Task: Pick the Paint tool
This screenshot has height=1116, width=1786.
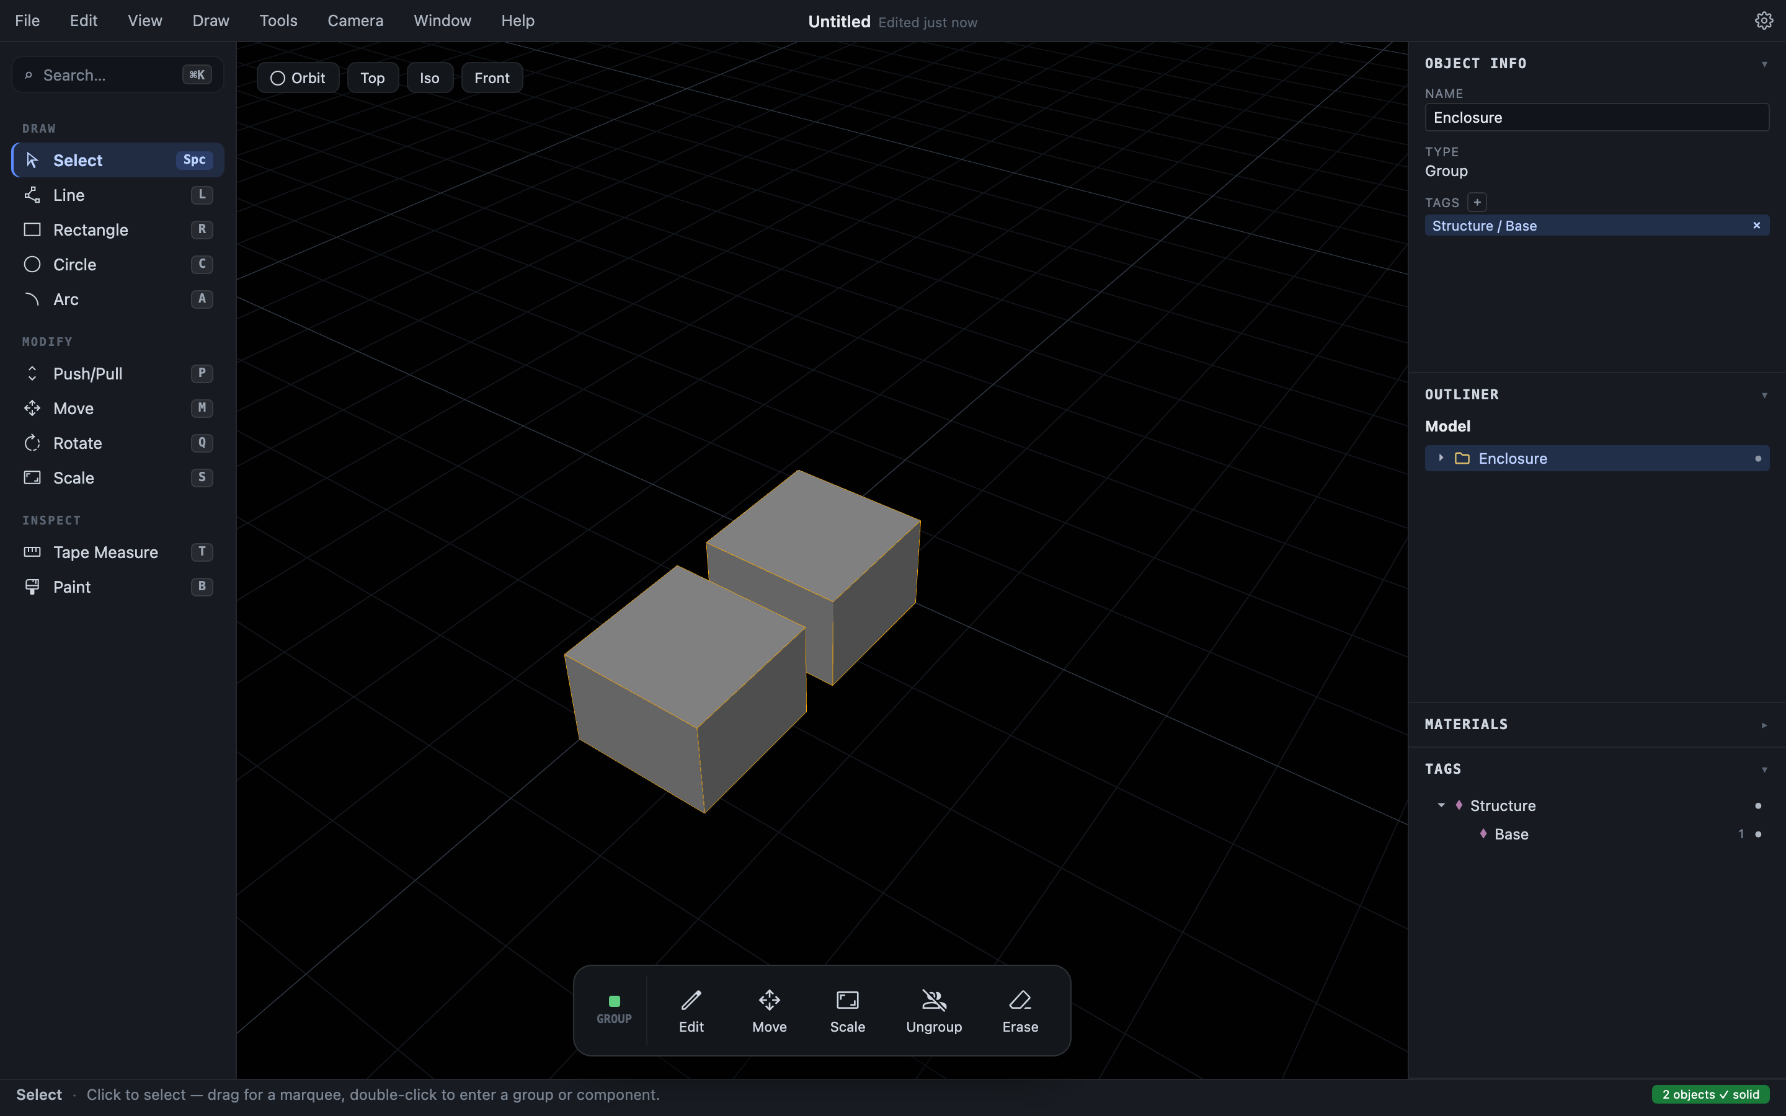Action: (118, 587)
